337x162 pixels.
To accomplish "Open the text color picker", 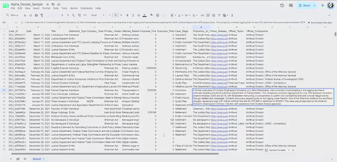I will (x=144, y=16).
